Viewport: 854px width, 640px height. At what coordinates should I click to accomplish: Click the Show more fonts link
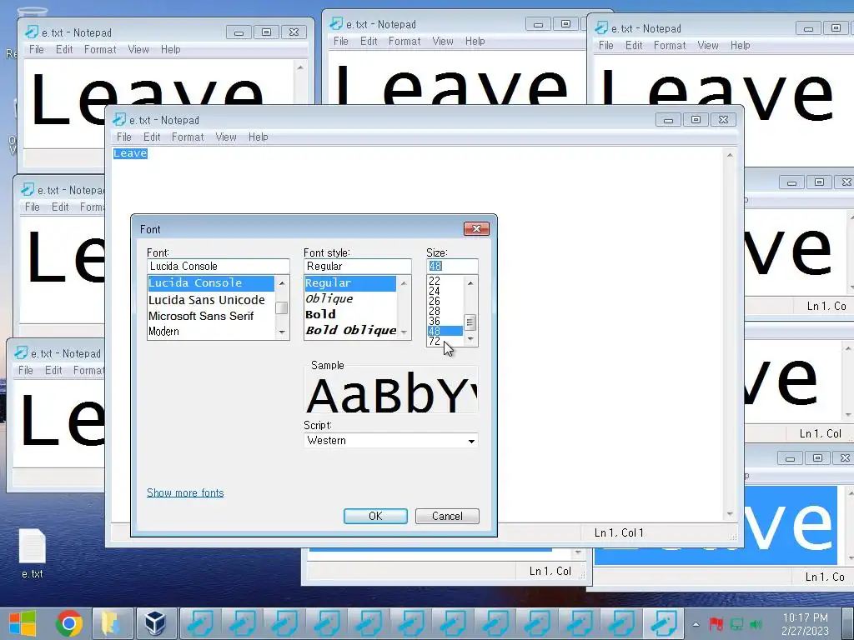click(x=185, y=492)
